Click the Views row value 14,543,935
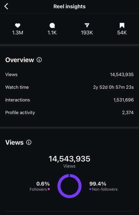Image resolution: width=139 pixels, height=215 pixels. [122, 75]
